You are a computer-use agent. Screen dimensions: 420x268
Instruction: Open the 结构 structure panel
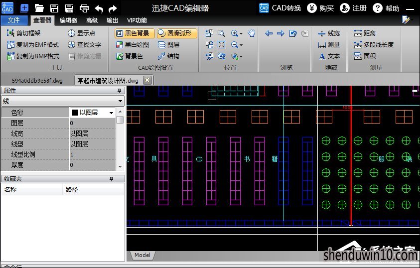click(168, 56)
